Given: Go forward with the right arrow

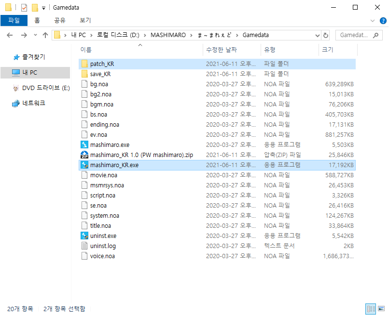Looking at the screenshot, I should pyautogui.click(x=24, y=35).
